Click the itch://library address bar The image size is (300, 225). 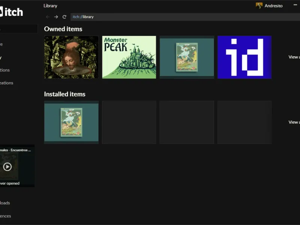pyautogui.click(x=185, y=17)
